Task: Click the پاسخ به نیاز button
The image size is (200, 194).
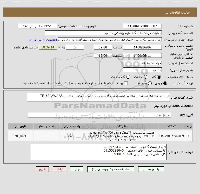Action: point(151,169)
